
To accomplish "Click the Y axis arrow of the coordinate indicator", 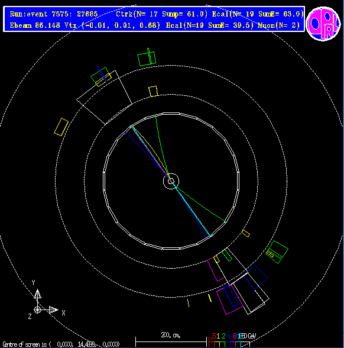I will pos(37,294).
